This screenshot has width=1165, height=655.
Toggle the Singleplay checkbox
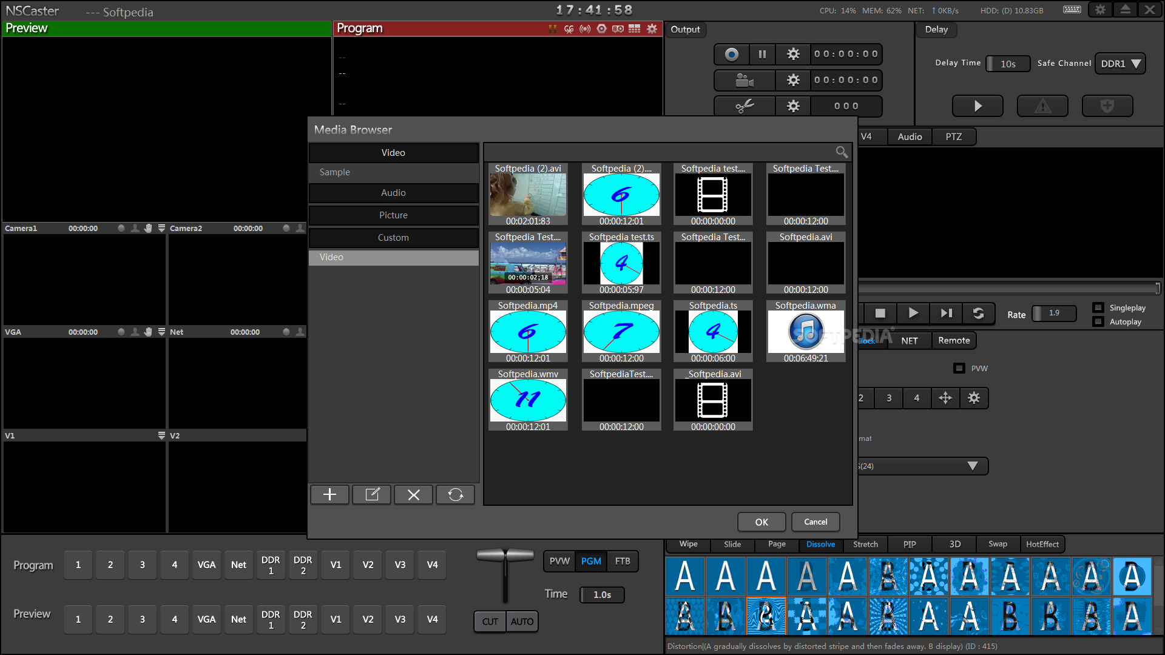[1098, 307]
